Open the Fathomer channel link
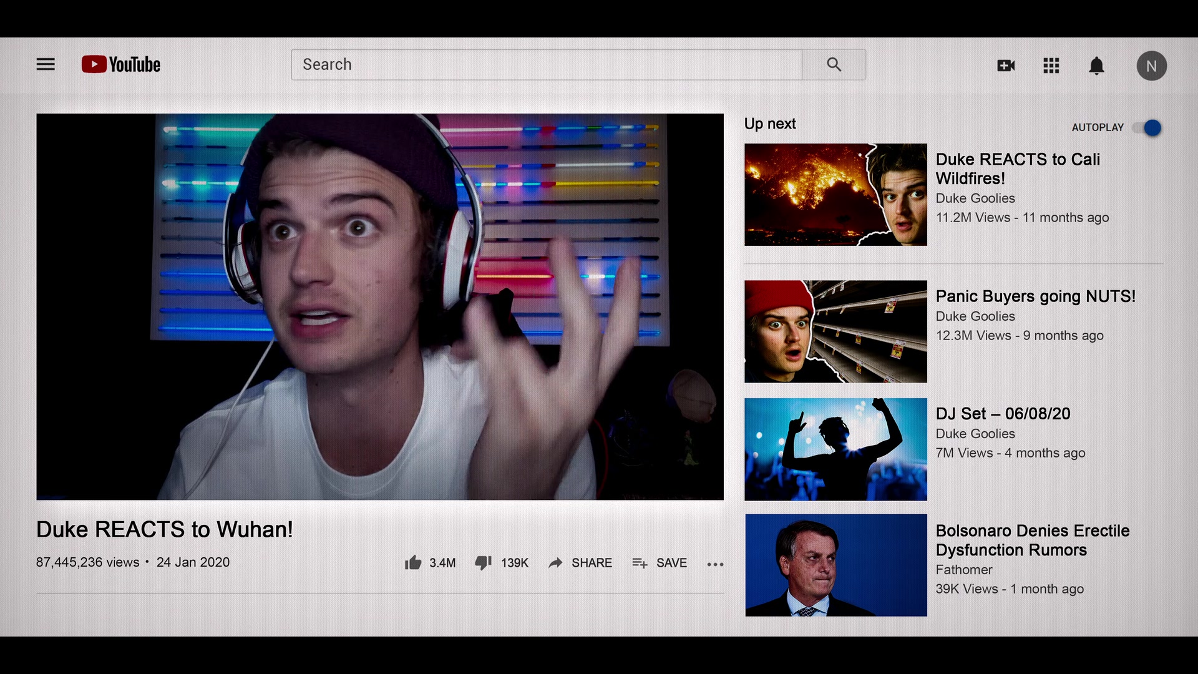The image size is (1198, 674). click(963, 569)
